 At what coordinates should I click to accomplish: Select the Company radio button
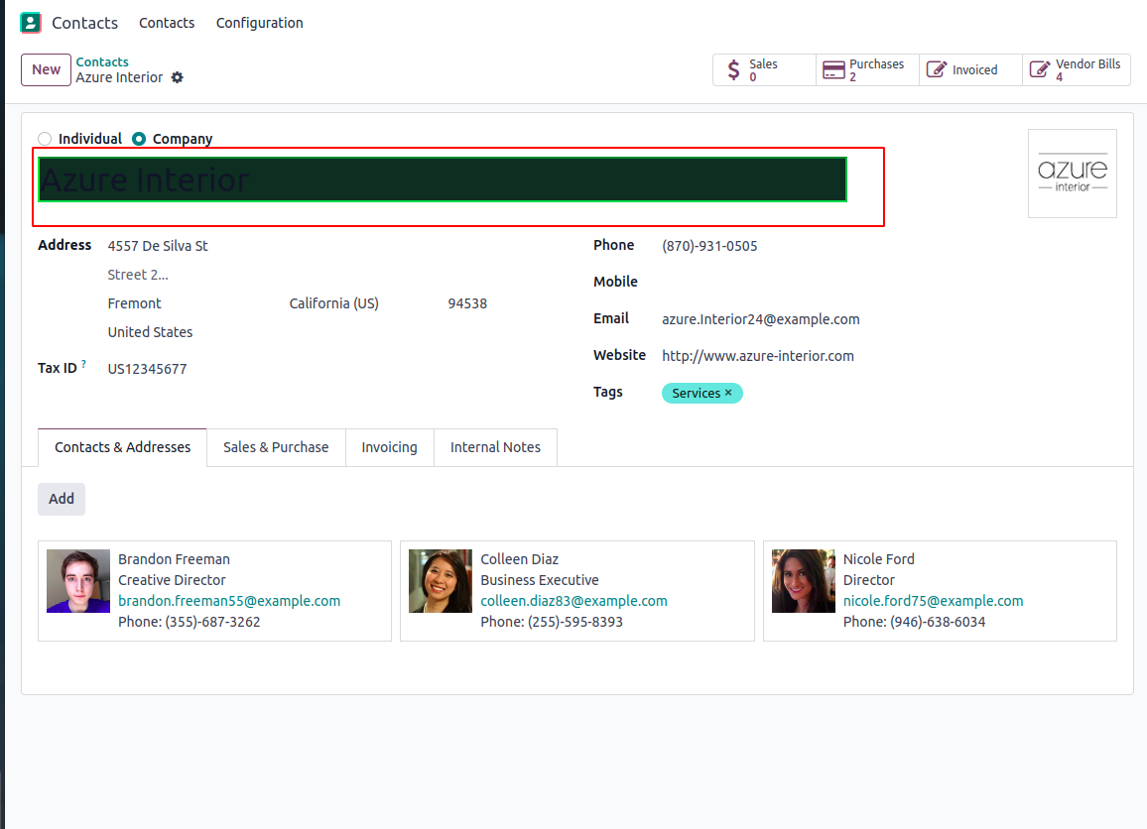pyautogui.click(x=139, y=139)
